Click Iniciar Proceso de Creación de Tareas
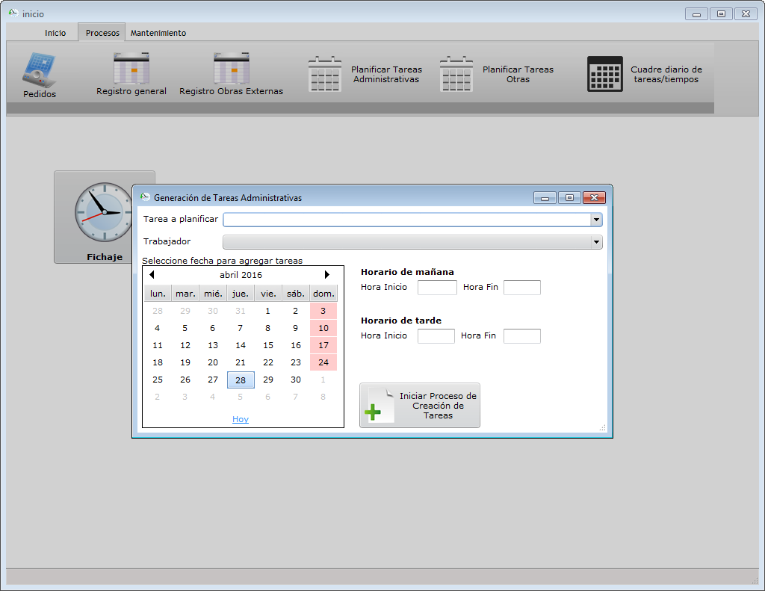Viewport: 765px width, 591px height. coord(420,406)
